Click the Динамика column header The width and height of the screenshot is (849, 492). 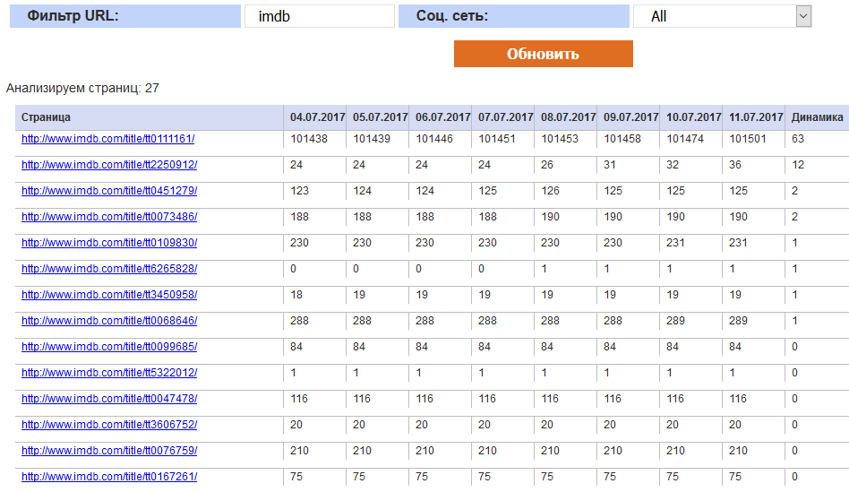pos(817,117)
